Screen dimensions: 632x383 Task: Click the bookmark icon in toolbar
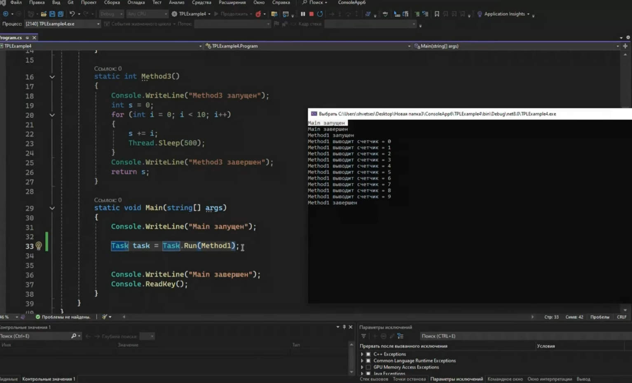(437, 14)
